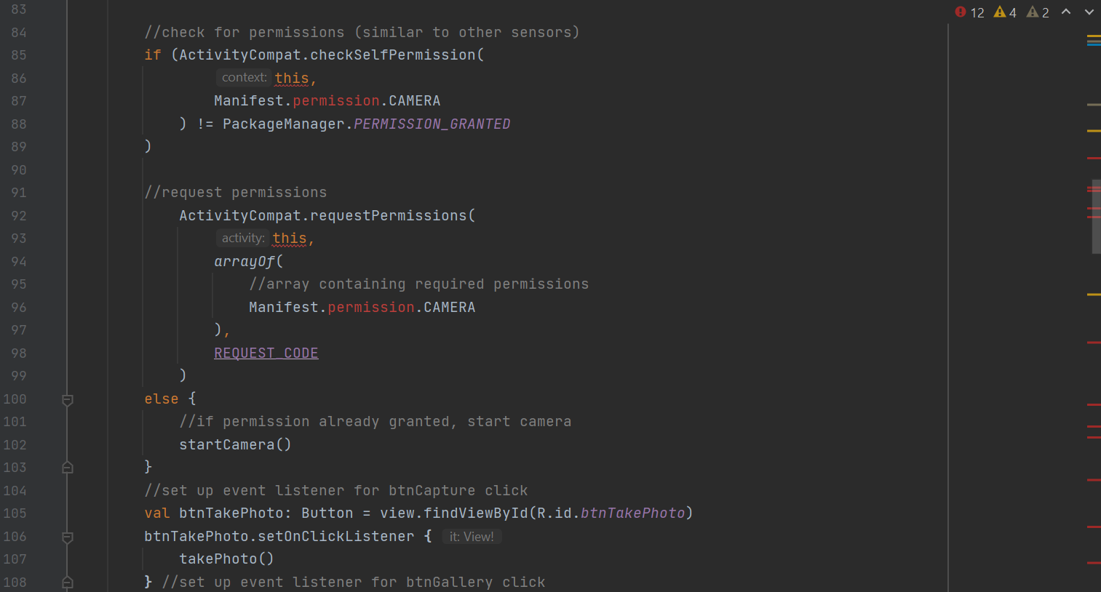Viewport: 1101px width, 592px height.
Task: Click fold end marker at line 103
Action: point(67,468)
